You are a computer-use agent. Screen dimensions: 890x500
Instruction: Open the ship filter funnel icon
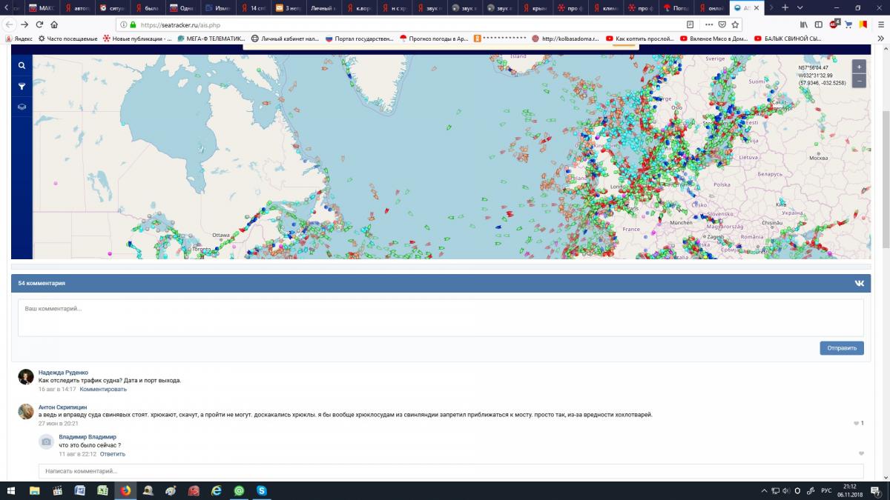[22, 87]
